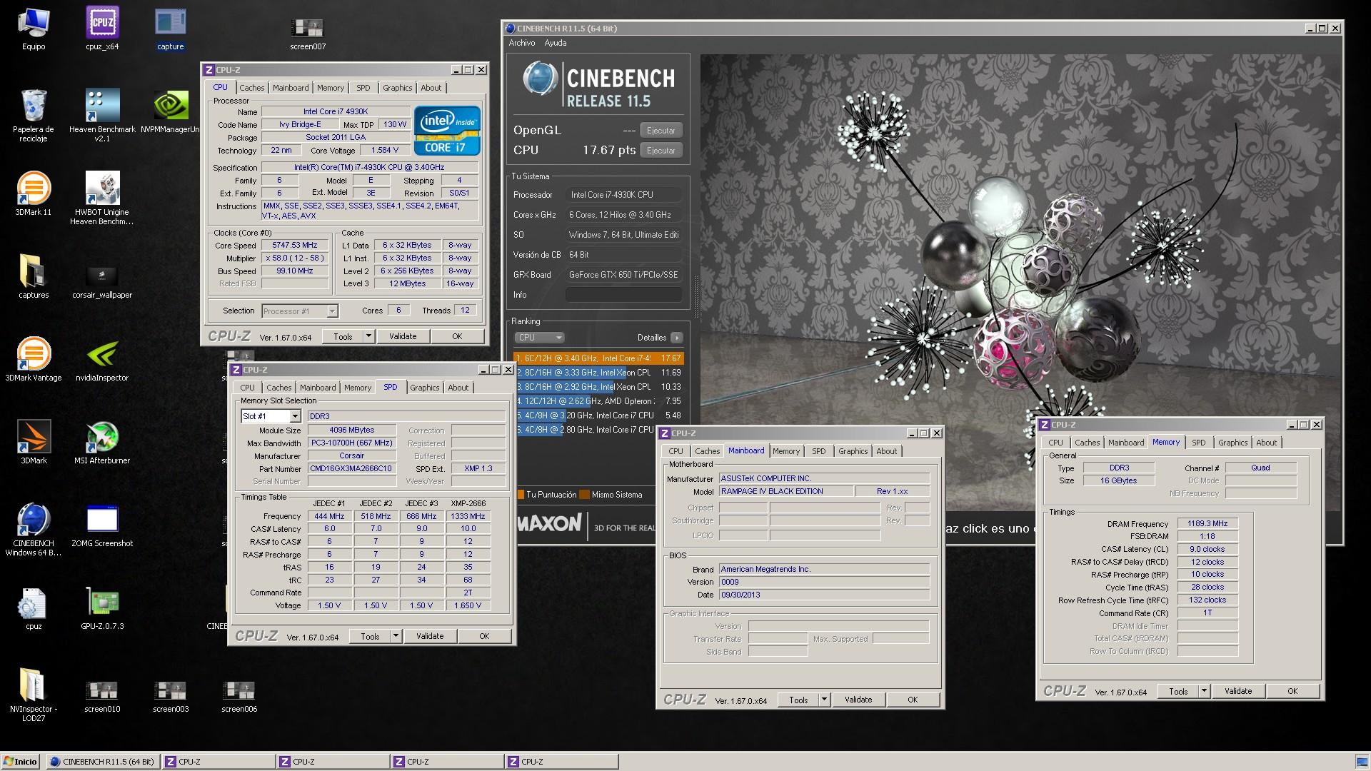Open the Slot #1 memory slot dropdown

(x=294, y=416)
